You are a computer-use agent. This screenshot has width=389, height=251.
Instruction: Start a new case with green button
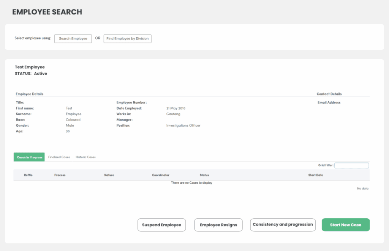[x=345, y=225]
